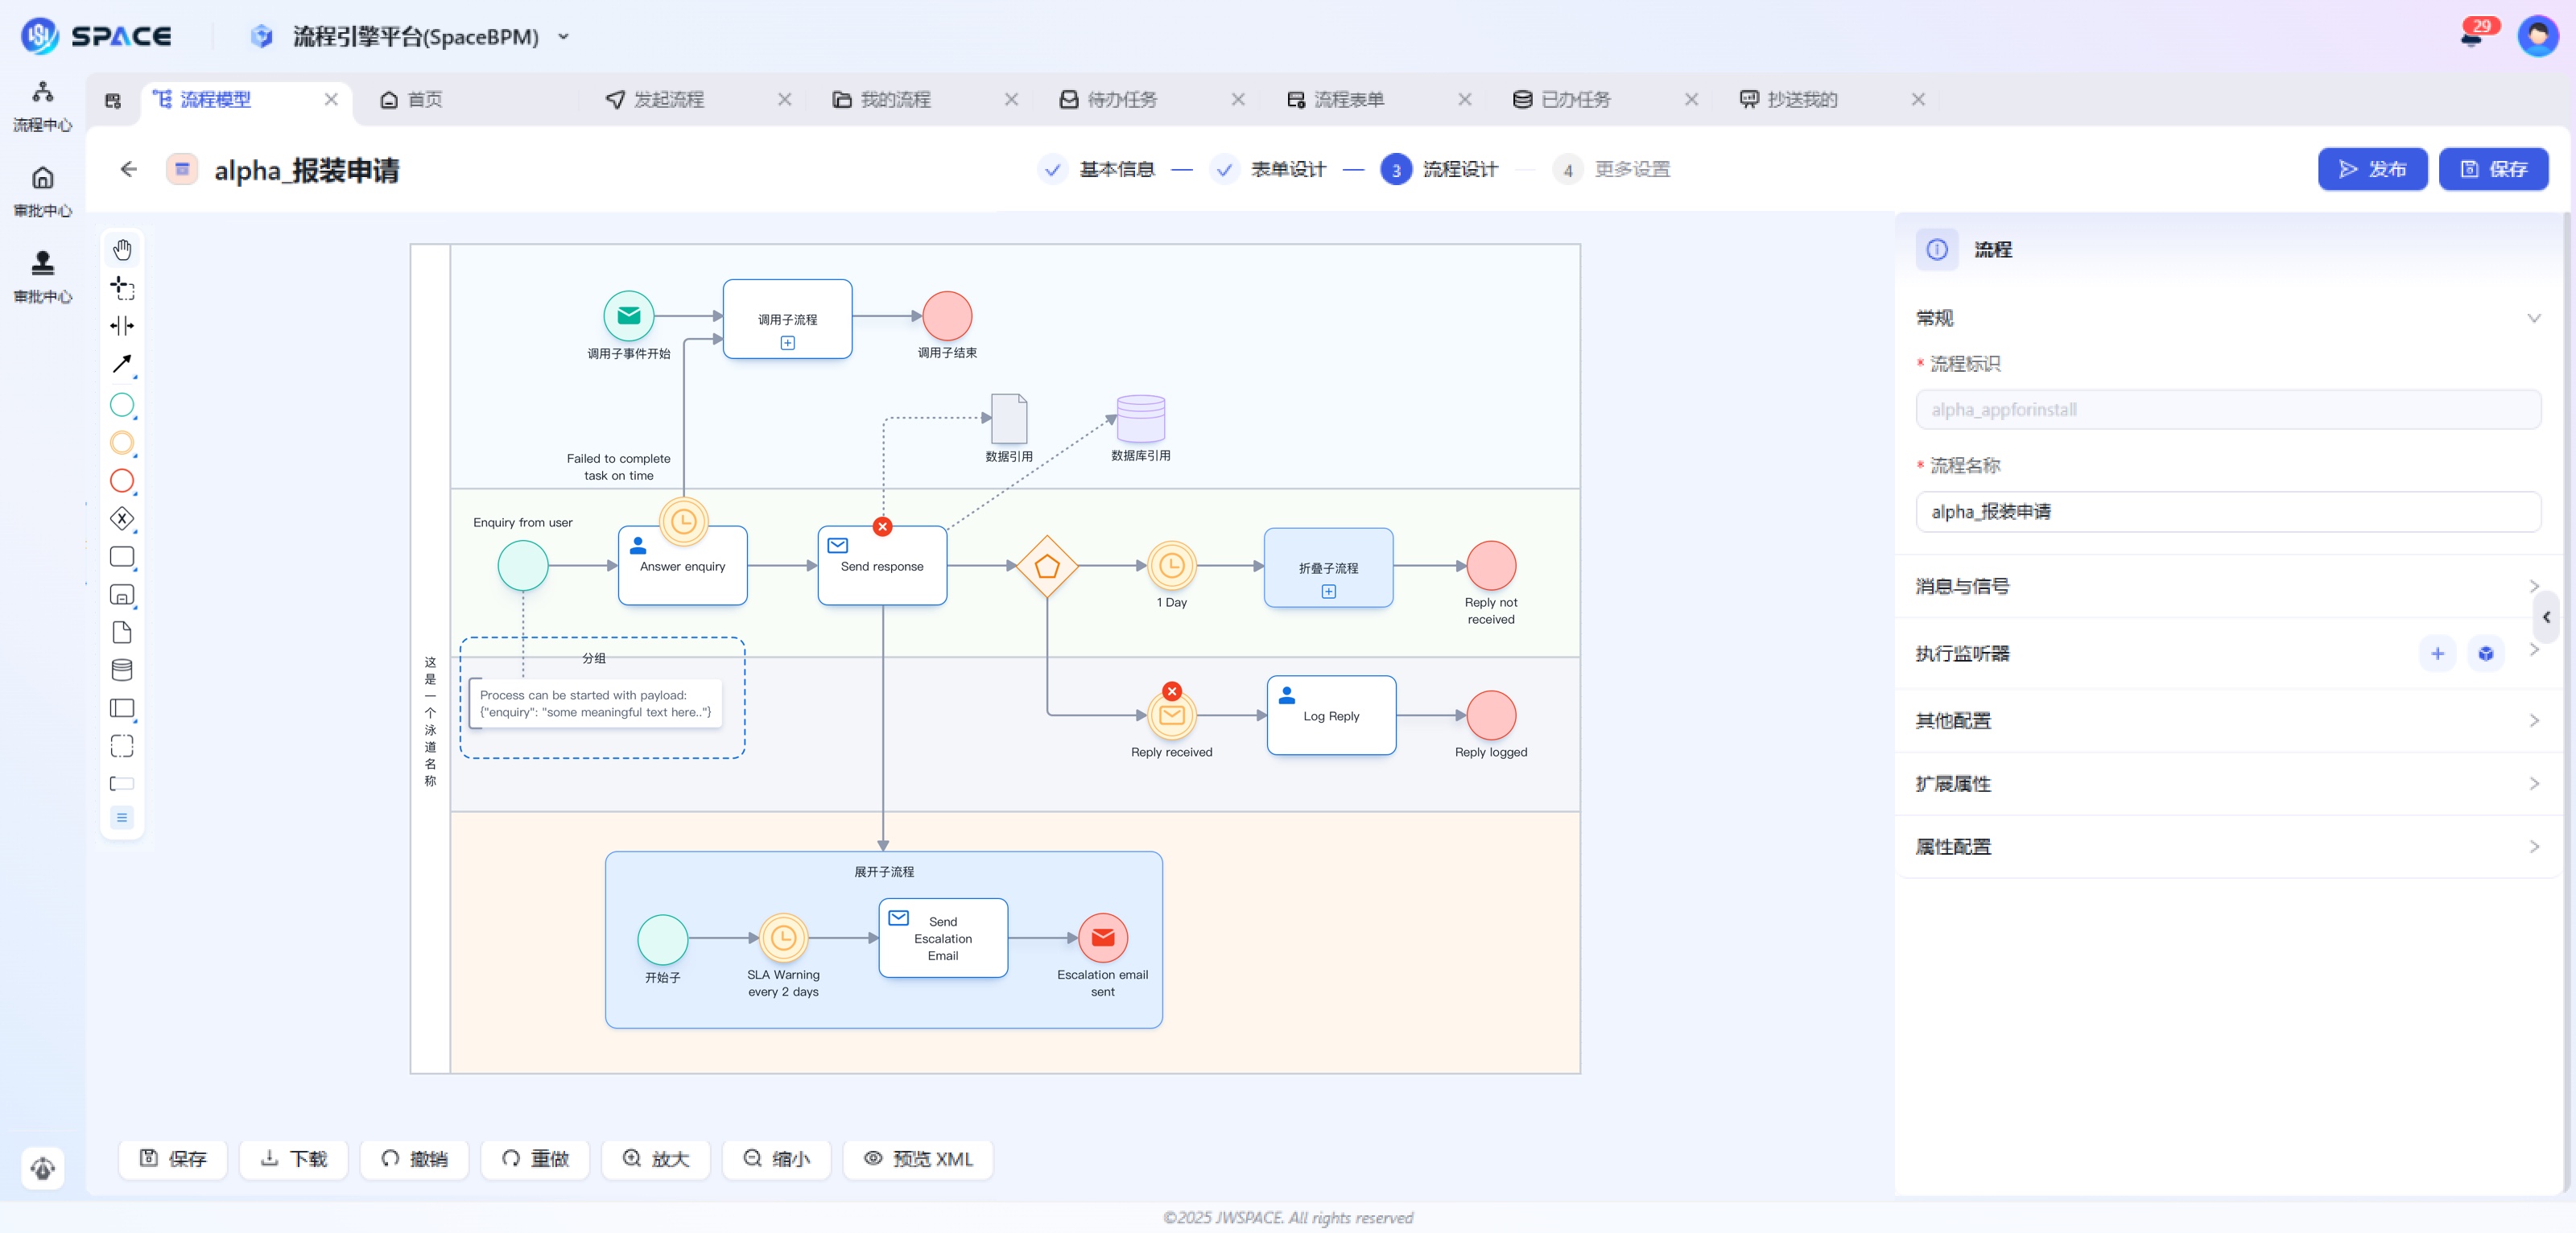Activate the lasso selection tool
The image size is (2576, 1233).
[122, 288]
